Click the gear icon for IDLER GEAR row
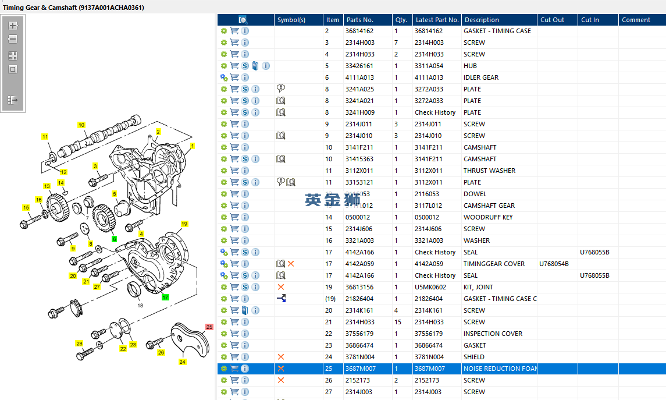The height and width of the screenshot is (400, 666). click(224, 77)
